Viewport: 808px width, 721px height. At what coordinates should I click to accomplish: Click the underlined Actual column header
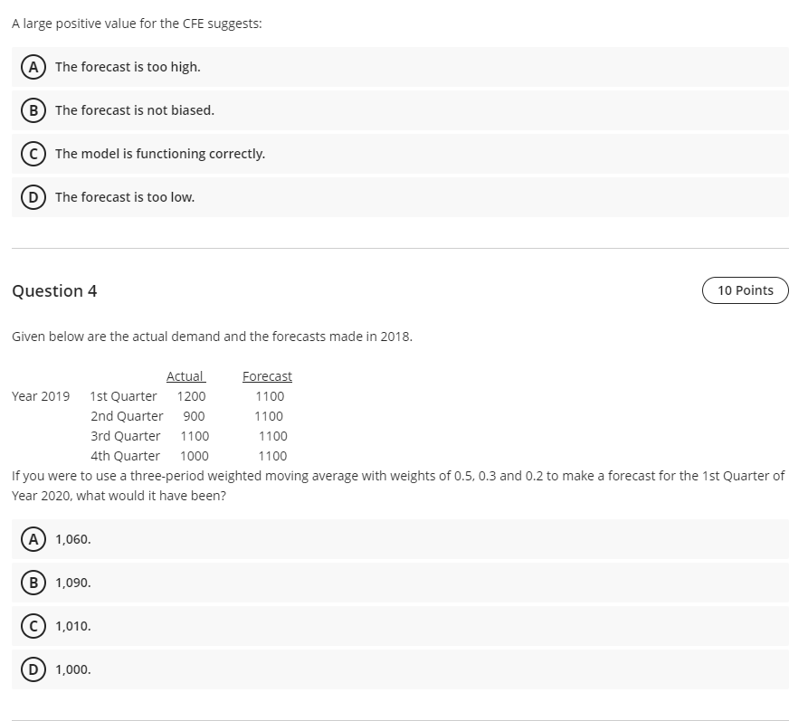tap(186, 376)
